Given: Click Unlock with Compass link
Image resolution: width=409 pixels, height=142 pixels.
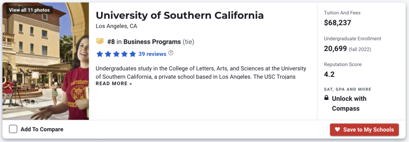Looking at the screenshot, I should pos(349,103).
